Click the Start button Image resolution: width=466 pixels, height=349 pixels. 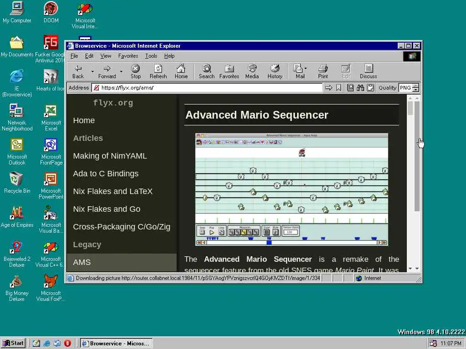pyautogui.click(x=13, y=344)
